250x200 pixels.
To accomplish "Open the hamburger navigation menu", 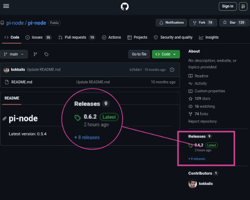I will (6, 6).
